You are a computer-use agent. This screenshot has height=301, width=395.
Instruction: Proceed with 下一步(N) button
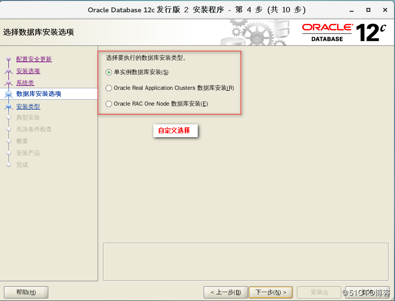271,292
